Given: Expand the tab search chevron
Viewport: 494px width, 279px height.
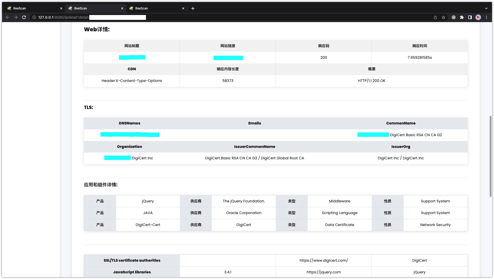Looking at the screenshot, I should point(486,8).
